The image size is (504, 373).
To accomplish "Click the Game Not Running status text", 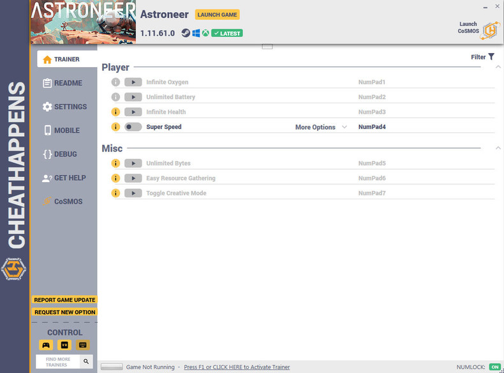I will (150, 367).
